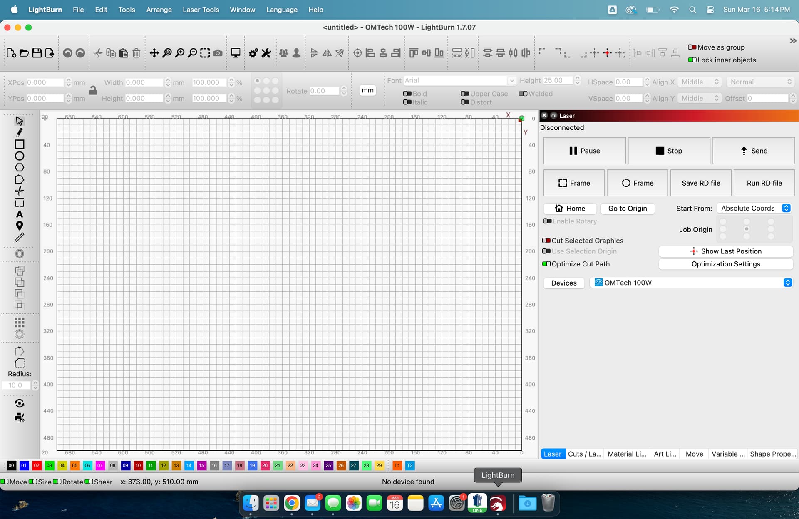The width and height of the screenshot is (799, 519).
Task: Open Settings gears icon
Action: pyautogui.click(x=253, y=53)
